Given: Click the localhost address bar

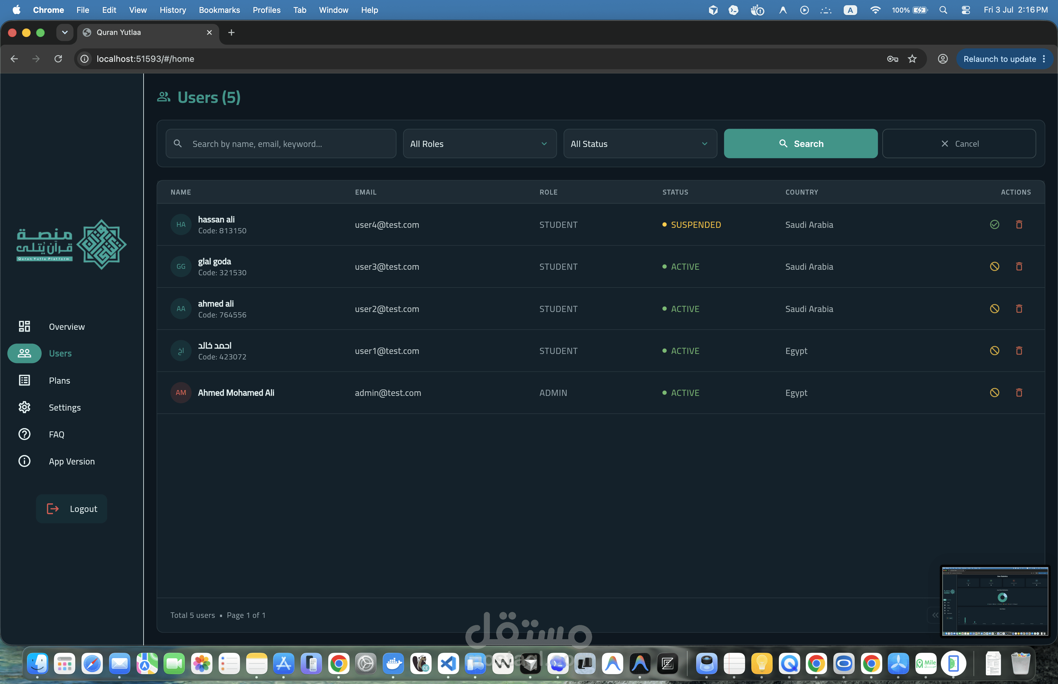Looking at the screenshot, I should click(488, 58).
